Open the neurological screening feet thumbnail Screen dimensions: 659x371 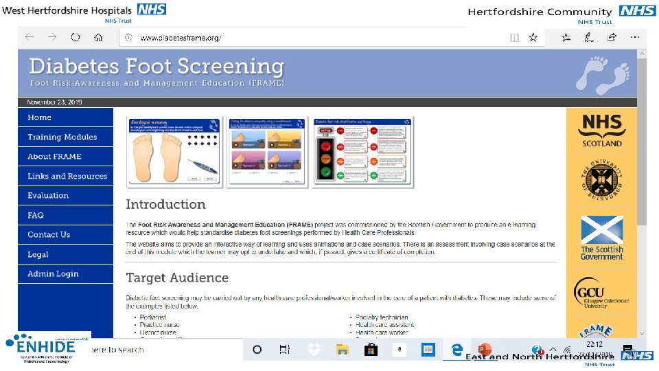(x=174, y=153)
